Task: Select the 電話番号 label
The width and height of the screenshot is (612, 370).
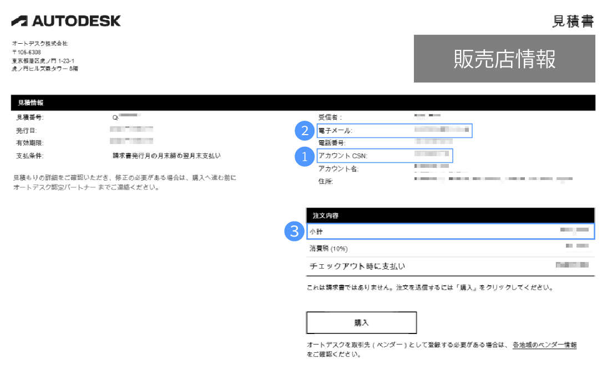Action: (x=332, y=143)
